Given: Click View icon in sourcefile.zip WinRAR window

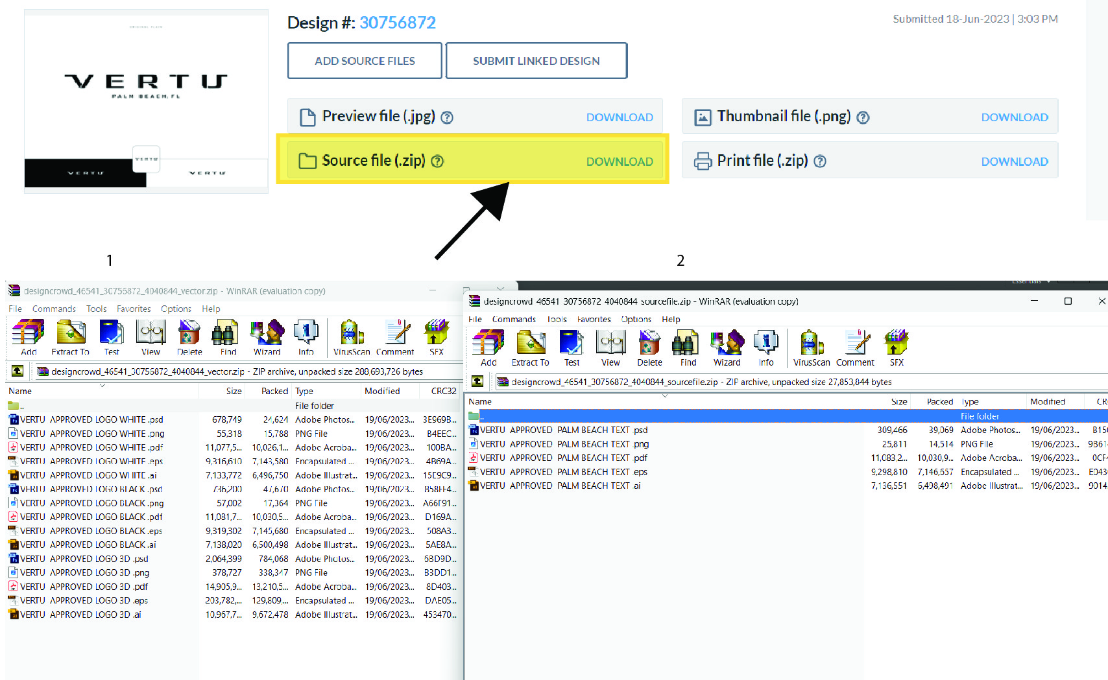Looking at the screenshot, I should 610,348.
